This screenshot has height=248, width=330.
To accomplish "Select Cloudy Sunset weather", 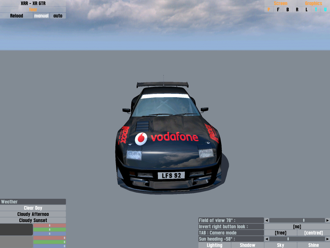I will click(33, 220).
